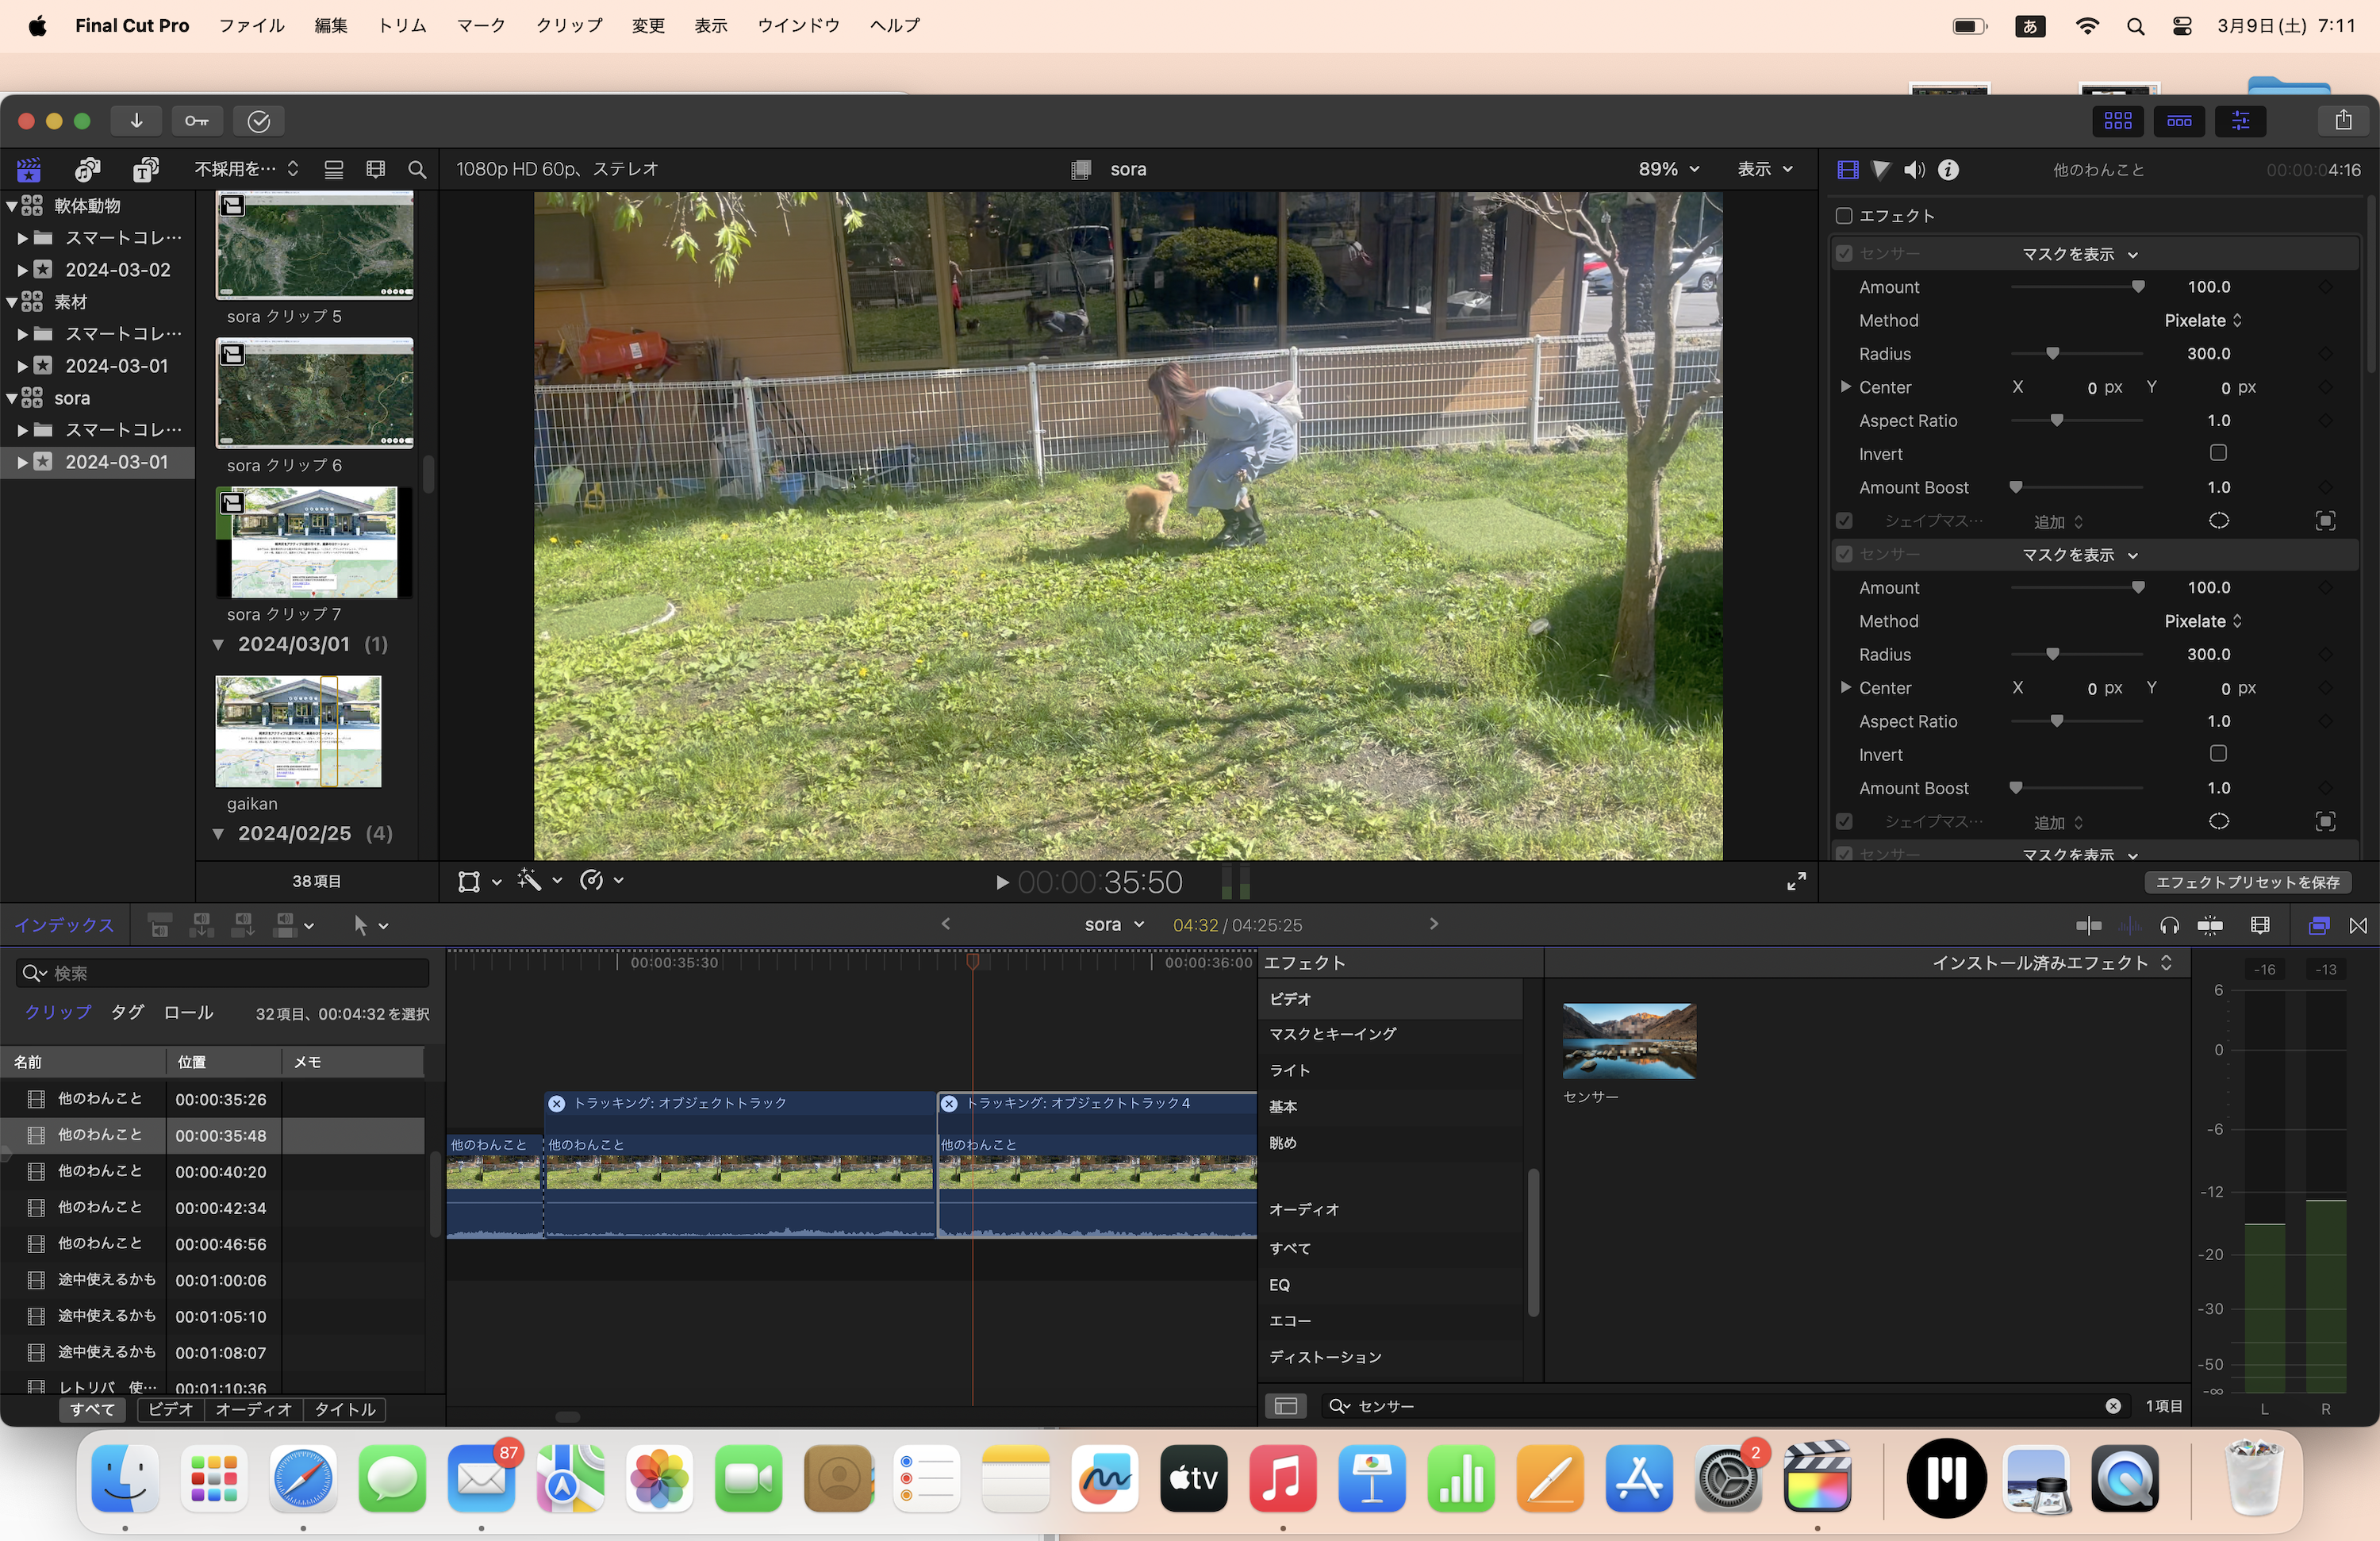Toggle the first Invert checkbox
This screenshot has height=1541, width=2380.
coord(2217,453)
